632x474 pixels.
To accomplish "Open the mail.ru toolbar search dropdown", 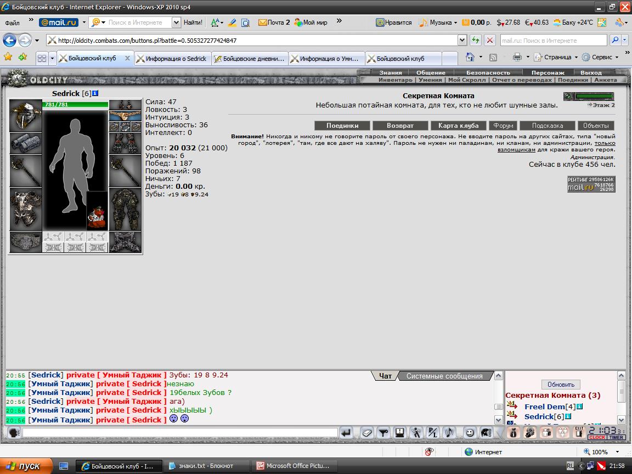I will pyautogui.click(x=177, y=22).
